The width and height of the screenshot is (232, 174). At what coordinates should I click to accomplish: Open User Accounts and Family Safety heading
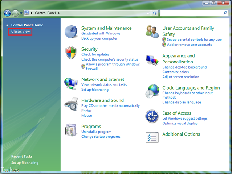[188, 31]
